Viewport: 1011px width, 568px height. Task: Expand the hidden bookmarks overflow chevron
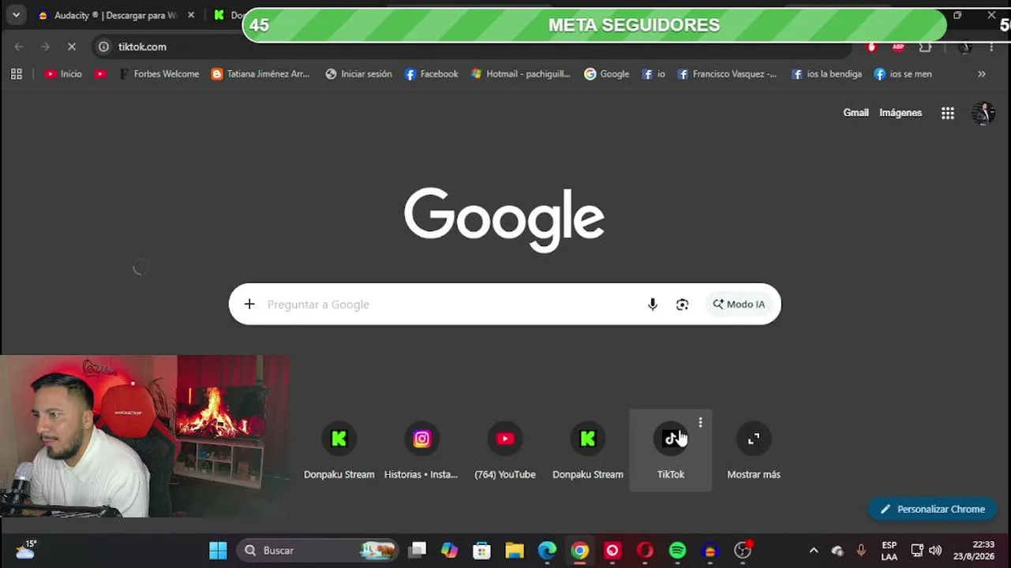982,73
